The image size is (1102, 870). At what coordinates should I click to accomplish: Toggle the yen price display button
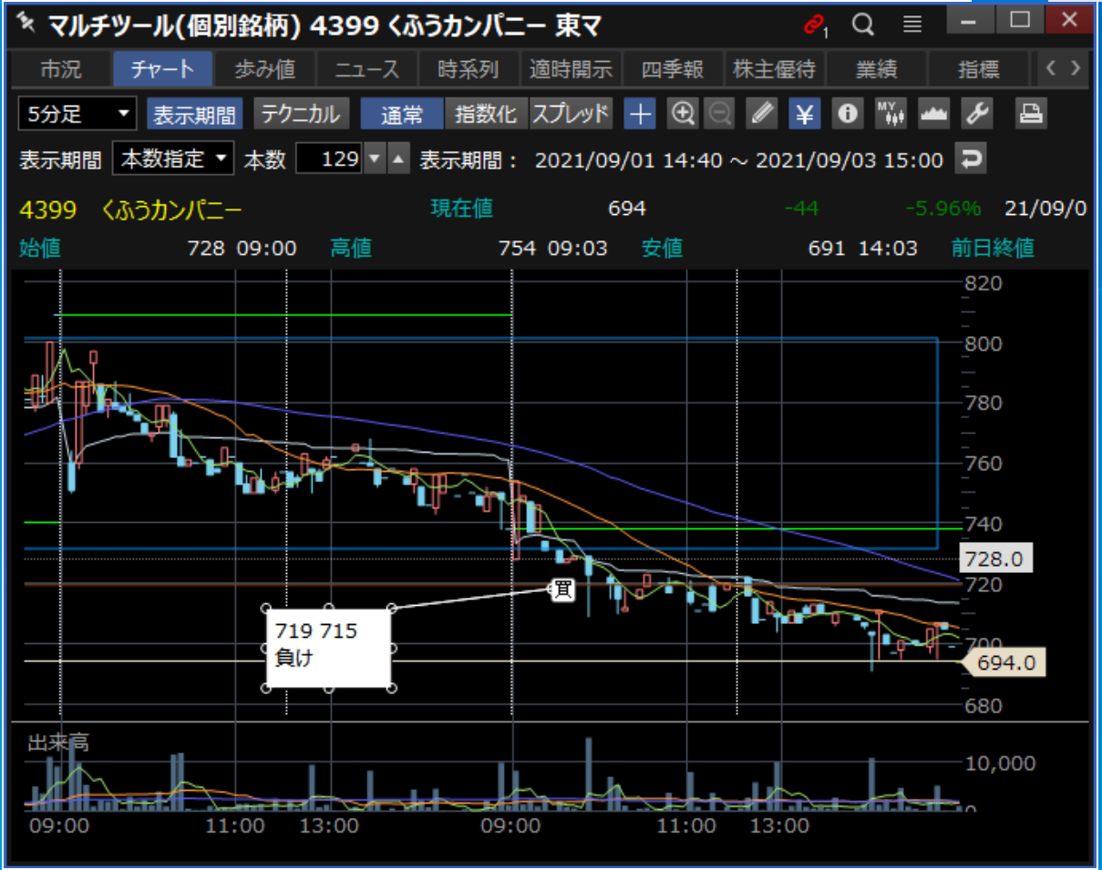point(805,114)
